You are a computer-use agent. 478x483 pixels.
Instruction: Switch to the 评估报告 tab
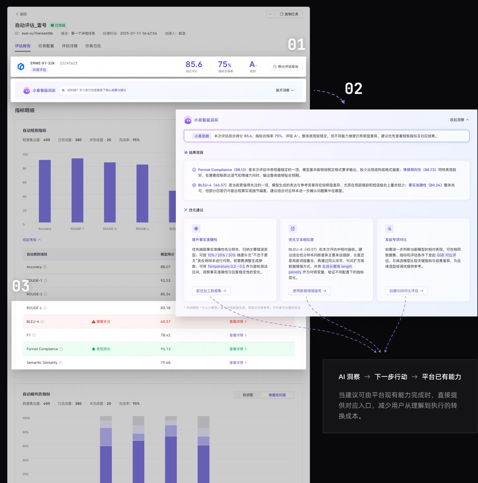23,46
